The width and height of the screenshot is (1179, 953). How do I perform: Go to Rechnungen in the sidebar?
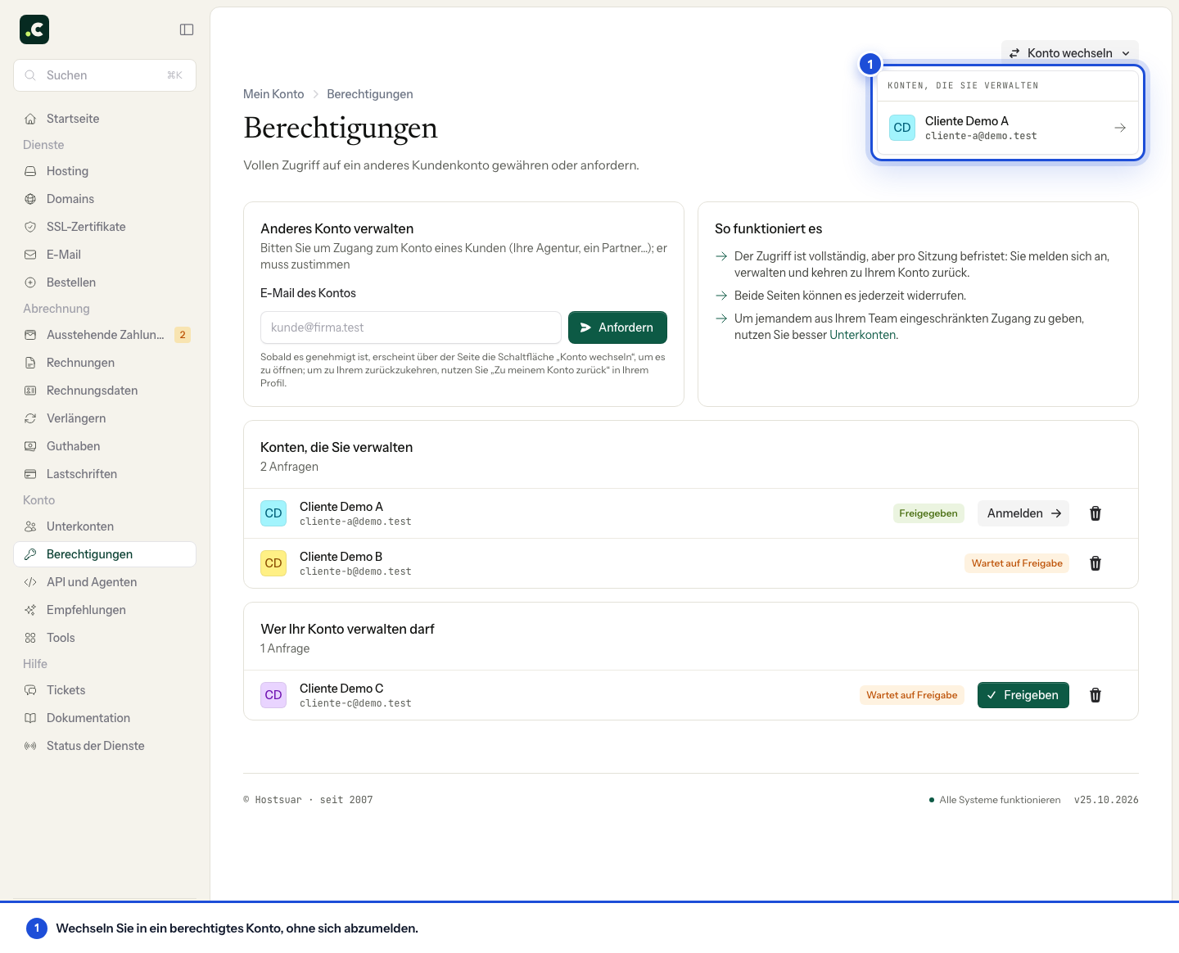[105, 363]
